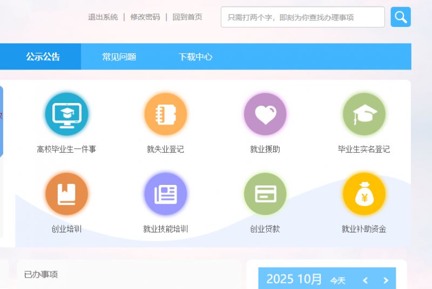Open 就业技能培训 newspaper icon
The height and width of the screenshot is (289, 432).
tap(166, 194)
